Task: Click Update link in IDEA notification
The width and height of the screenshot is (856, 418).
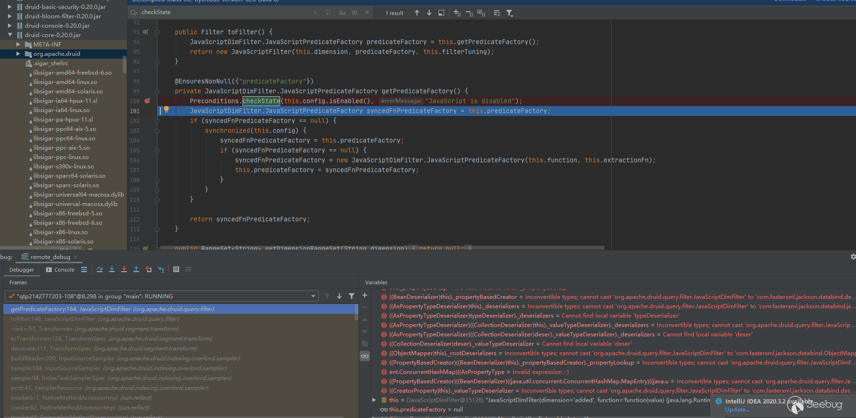Action: tap(737, 410)
